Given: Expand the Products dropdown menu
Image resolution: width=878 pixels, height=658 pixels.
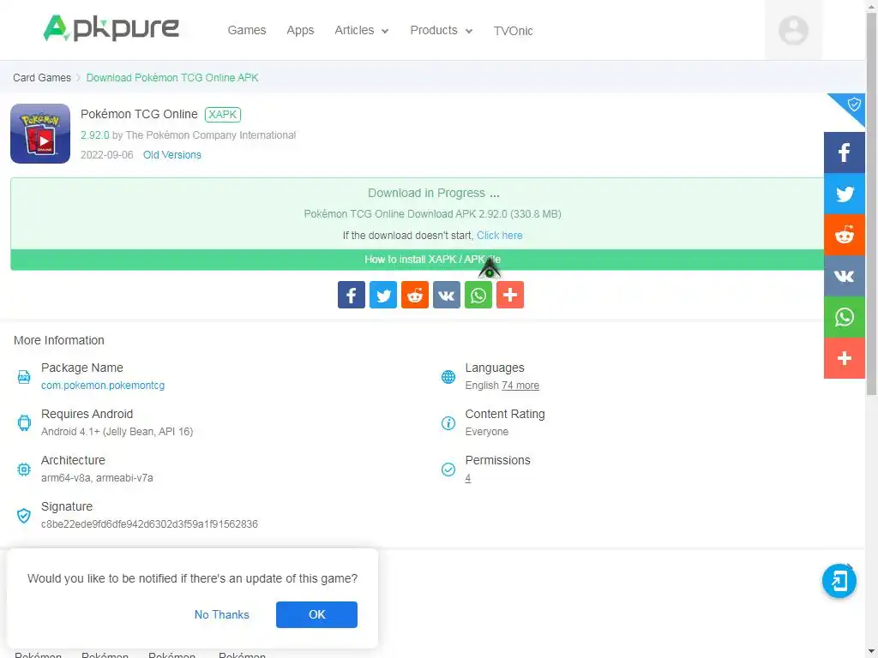Looking at the screenshot, I should [x=442, y=30].
